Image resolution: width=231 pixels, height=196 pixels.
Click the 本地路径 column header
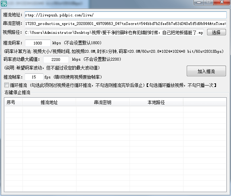click(x=156, y=102)
